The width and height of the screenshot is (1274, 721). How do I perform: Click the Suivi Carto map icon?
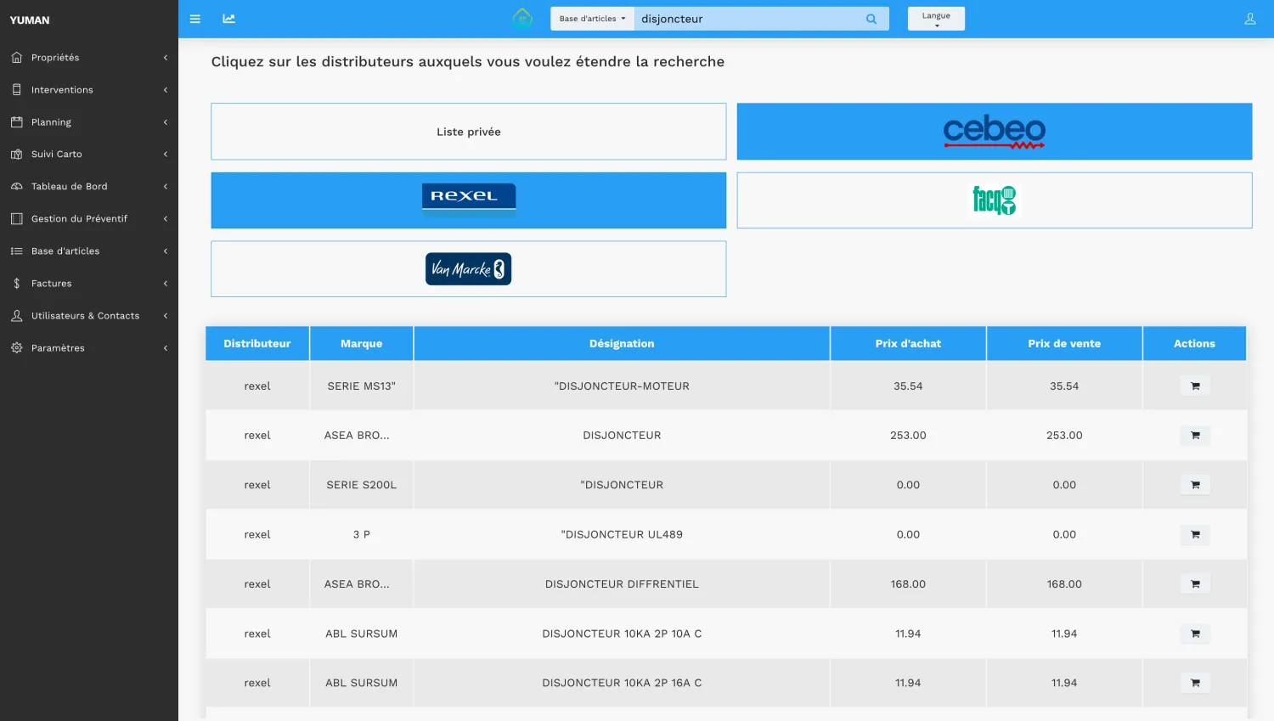[x=17, y=155]
